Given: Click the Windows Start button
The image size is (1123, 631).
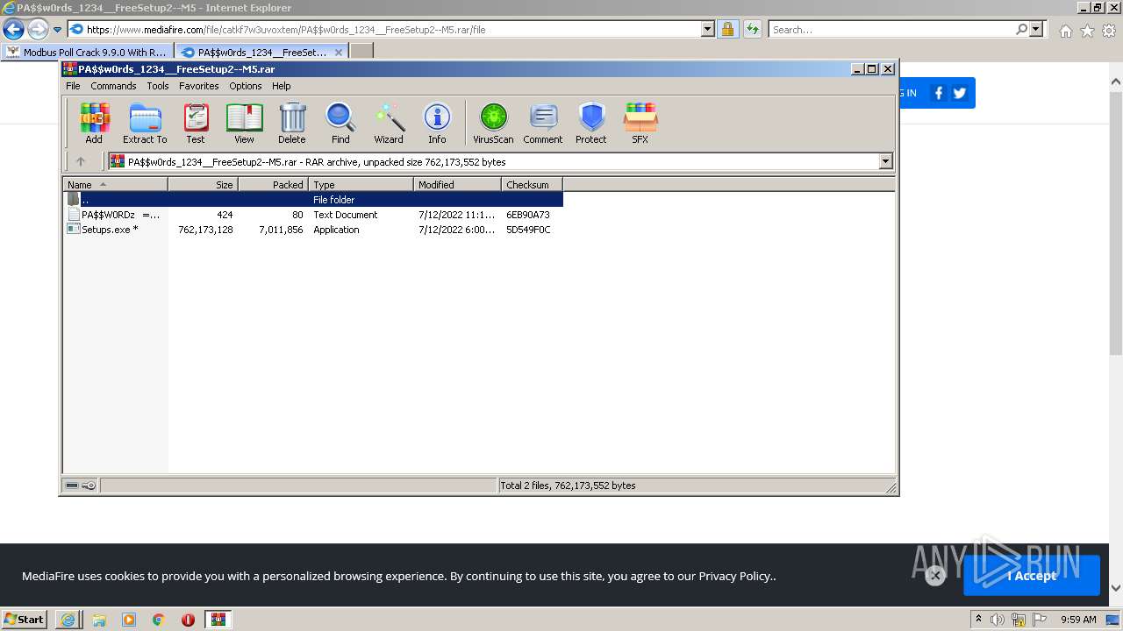Looking at the screenshot, I should (x=25, y=620).
